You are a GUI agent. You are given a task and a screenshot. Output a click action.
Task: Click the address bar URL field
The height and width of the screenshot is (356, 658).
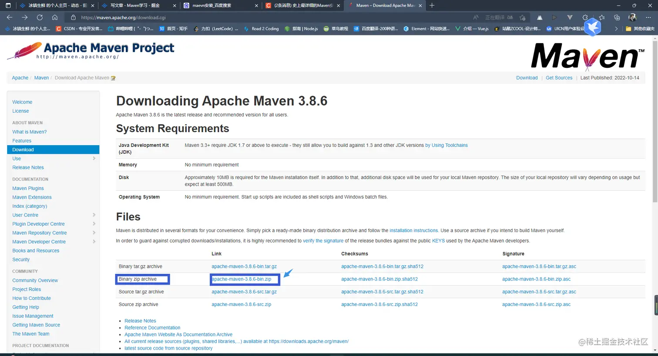point(270,17)
